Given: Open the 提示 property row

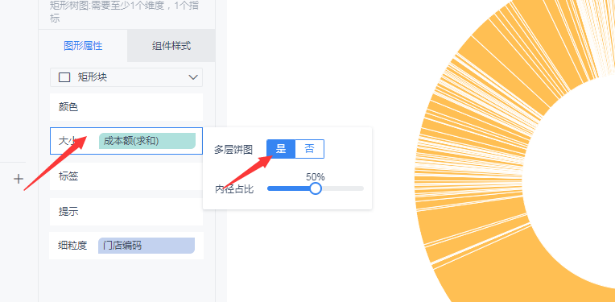Looking at the screenshot, I should [x=126, y=212].
